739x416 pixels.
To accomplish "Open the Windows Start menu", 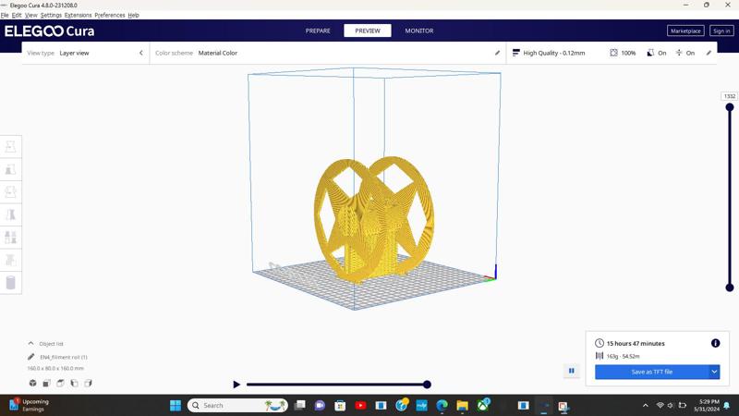I will pyautogui.click(x=176, y=405).
